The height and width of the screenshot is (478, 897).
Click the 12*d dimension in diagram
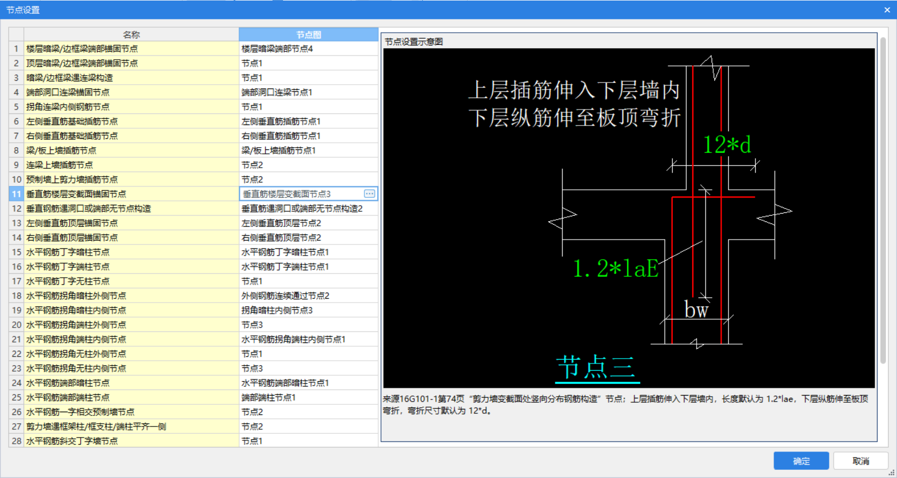click(x=727, y=145)
